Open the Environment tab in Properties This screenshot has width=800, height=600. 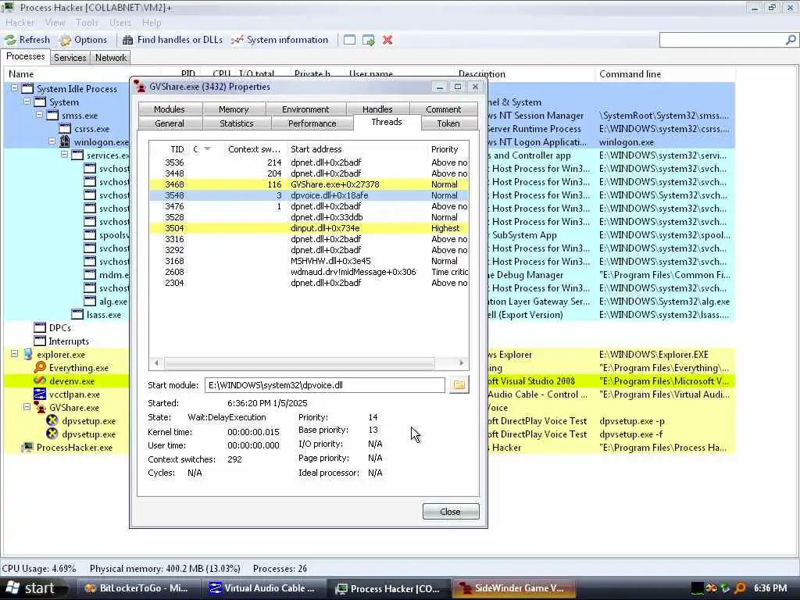click(305, 109)
